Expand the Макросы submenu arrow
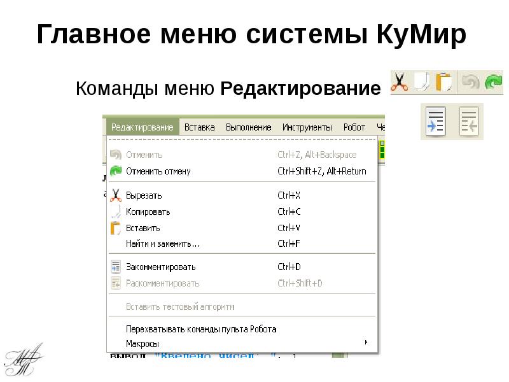509x382 pixels. [366, 342]
